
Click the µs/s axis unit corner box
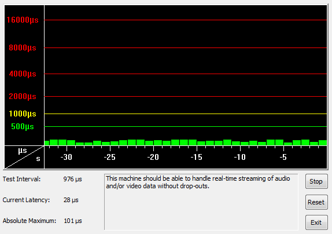pyautogui.click(x=24, y=157)
